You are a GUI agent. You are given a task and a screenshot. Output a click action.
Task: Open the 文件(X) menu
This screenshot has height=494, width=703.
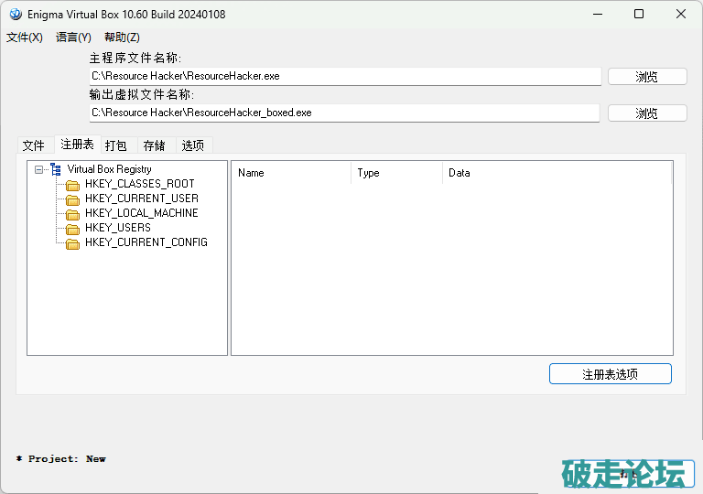(x=25, y=38)
